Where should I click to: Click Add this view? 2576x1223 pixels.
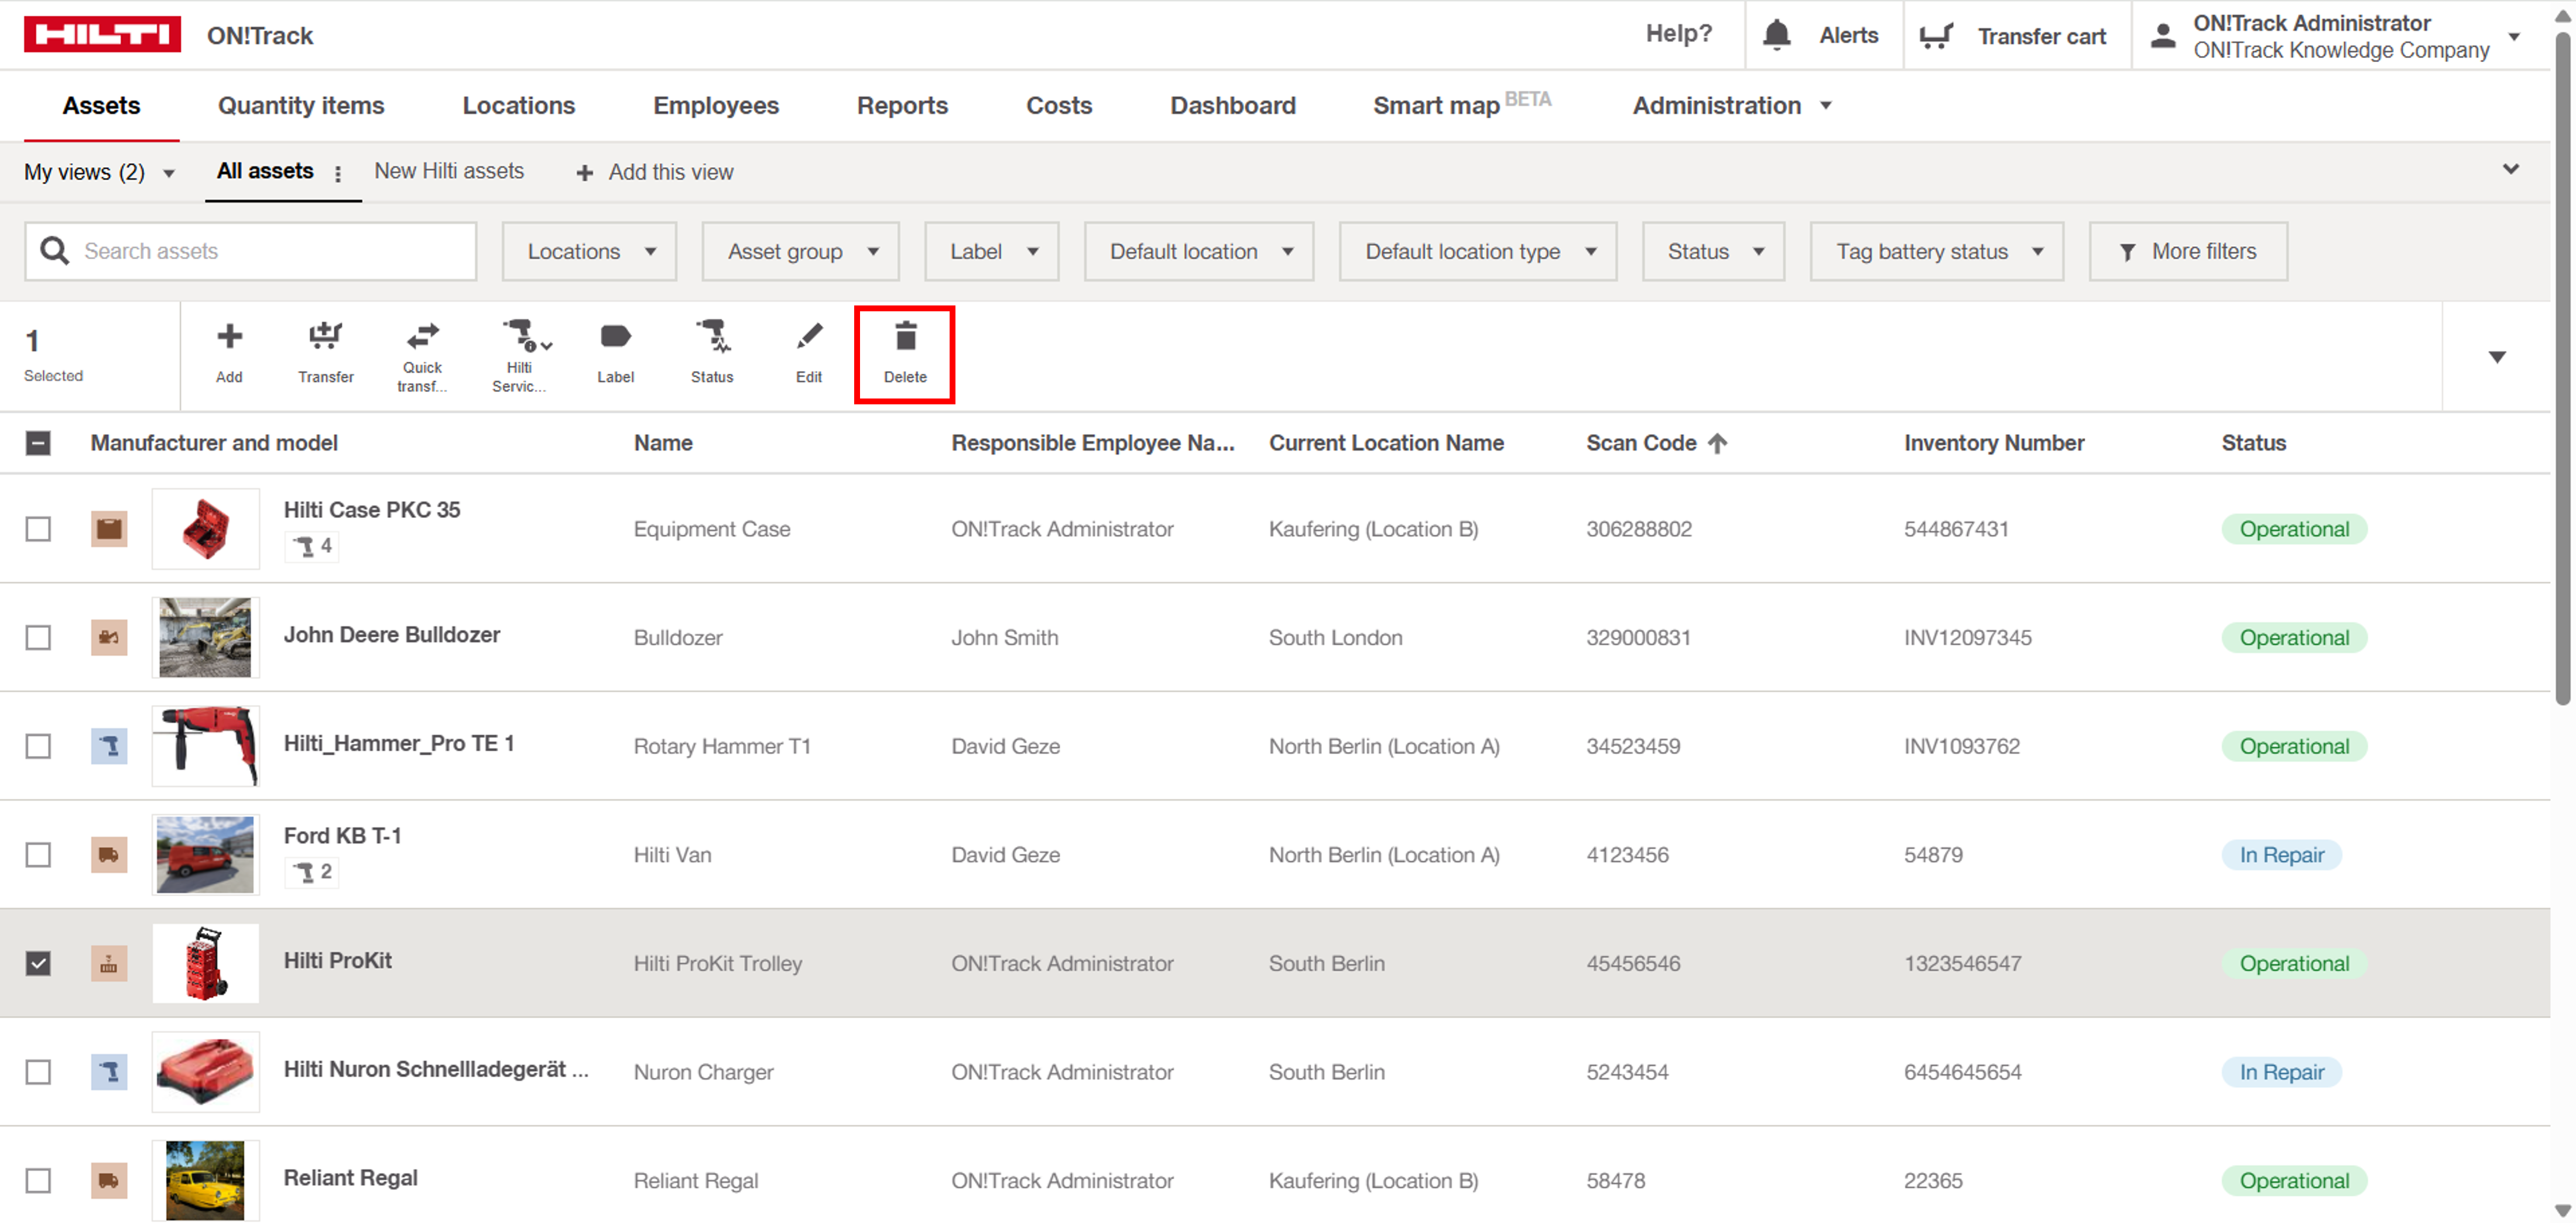coord(655,173)
